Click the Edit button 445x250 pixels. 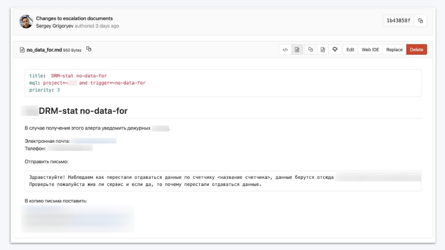(350, 50)
